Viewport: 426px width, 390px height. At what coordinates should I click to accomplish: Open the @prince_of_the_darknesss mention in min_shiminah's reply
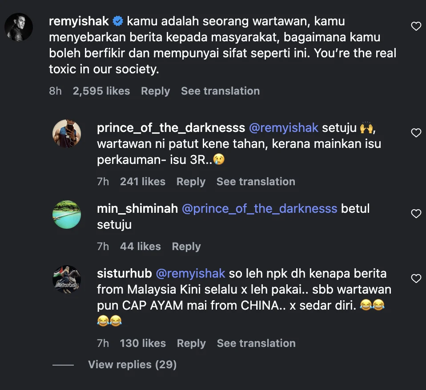pyautogui.click(x=260, y=208)
